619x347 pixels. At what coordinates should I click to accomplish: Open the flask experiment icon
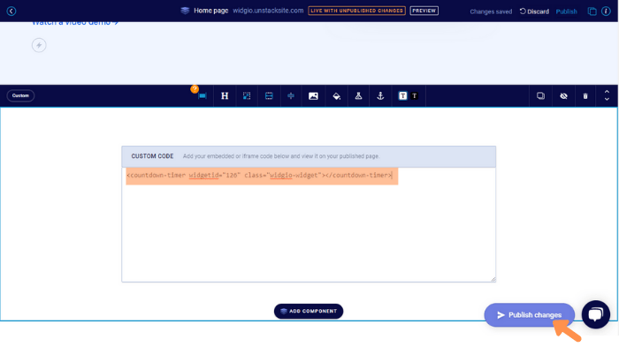[358, 96]
